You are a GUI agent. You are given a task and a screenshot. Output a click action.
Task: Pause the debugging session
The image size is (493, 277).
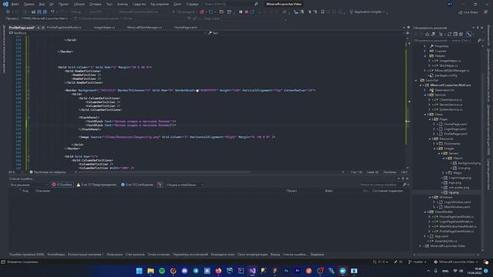(240, 12)
